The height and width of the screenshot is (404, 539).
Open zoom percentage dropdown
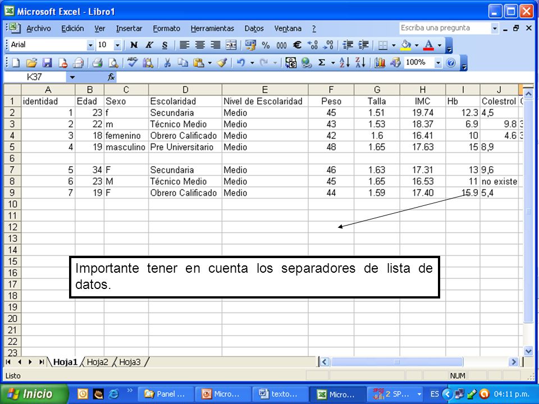point(438,63)
